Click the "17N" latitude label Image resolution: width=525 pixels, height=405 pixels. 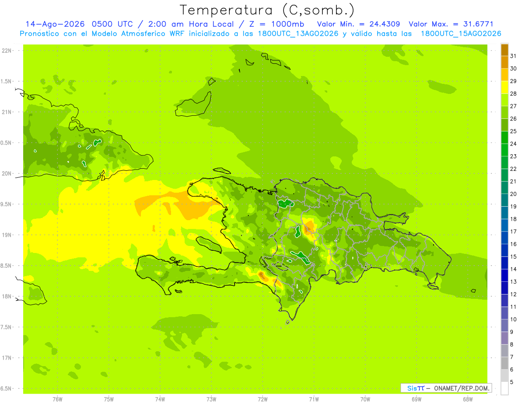6,358
